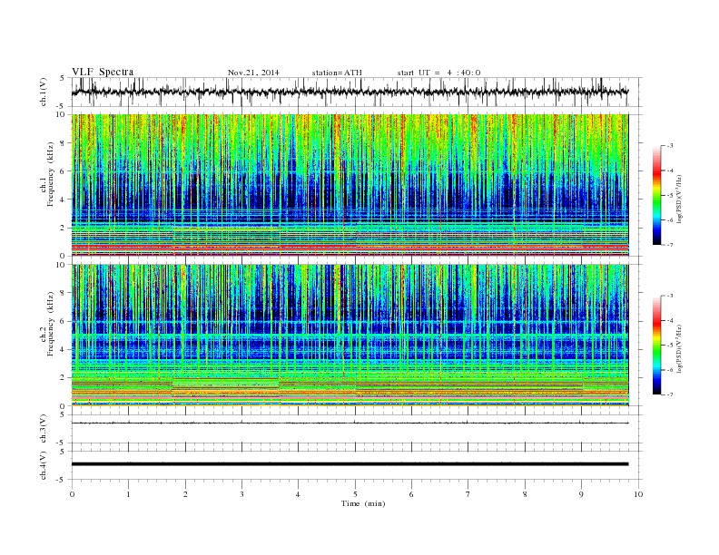Click "-3" on the upper colorbar scale
The image size is (719, 555).
coord(669,146)
